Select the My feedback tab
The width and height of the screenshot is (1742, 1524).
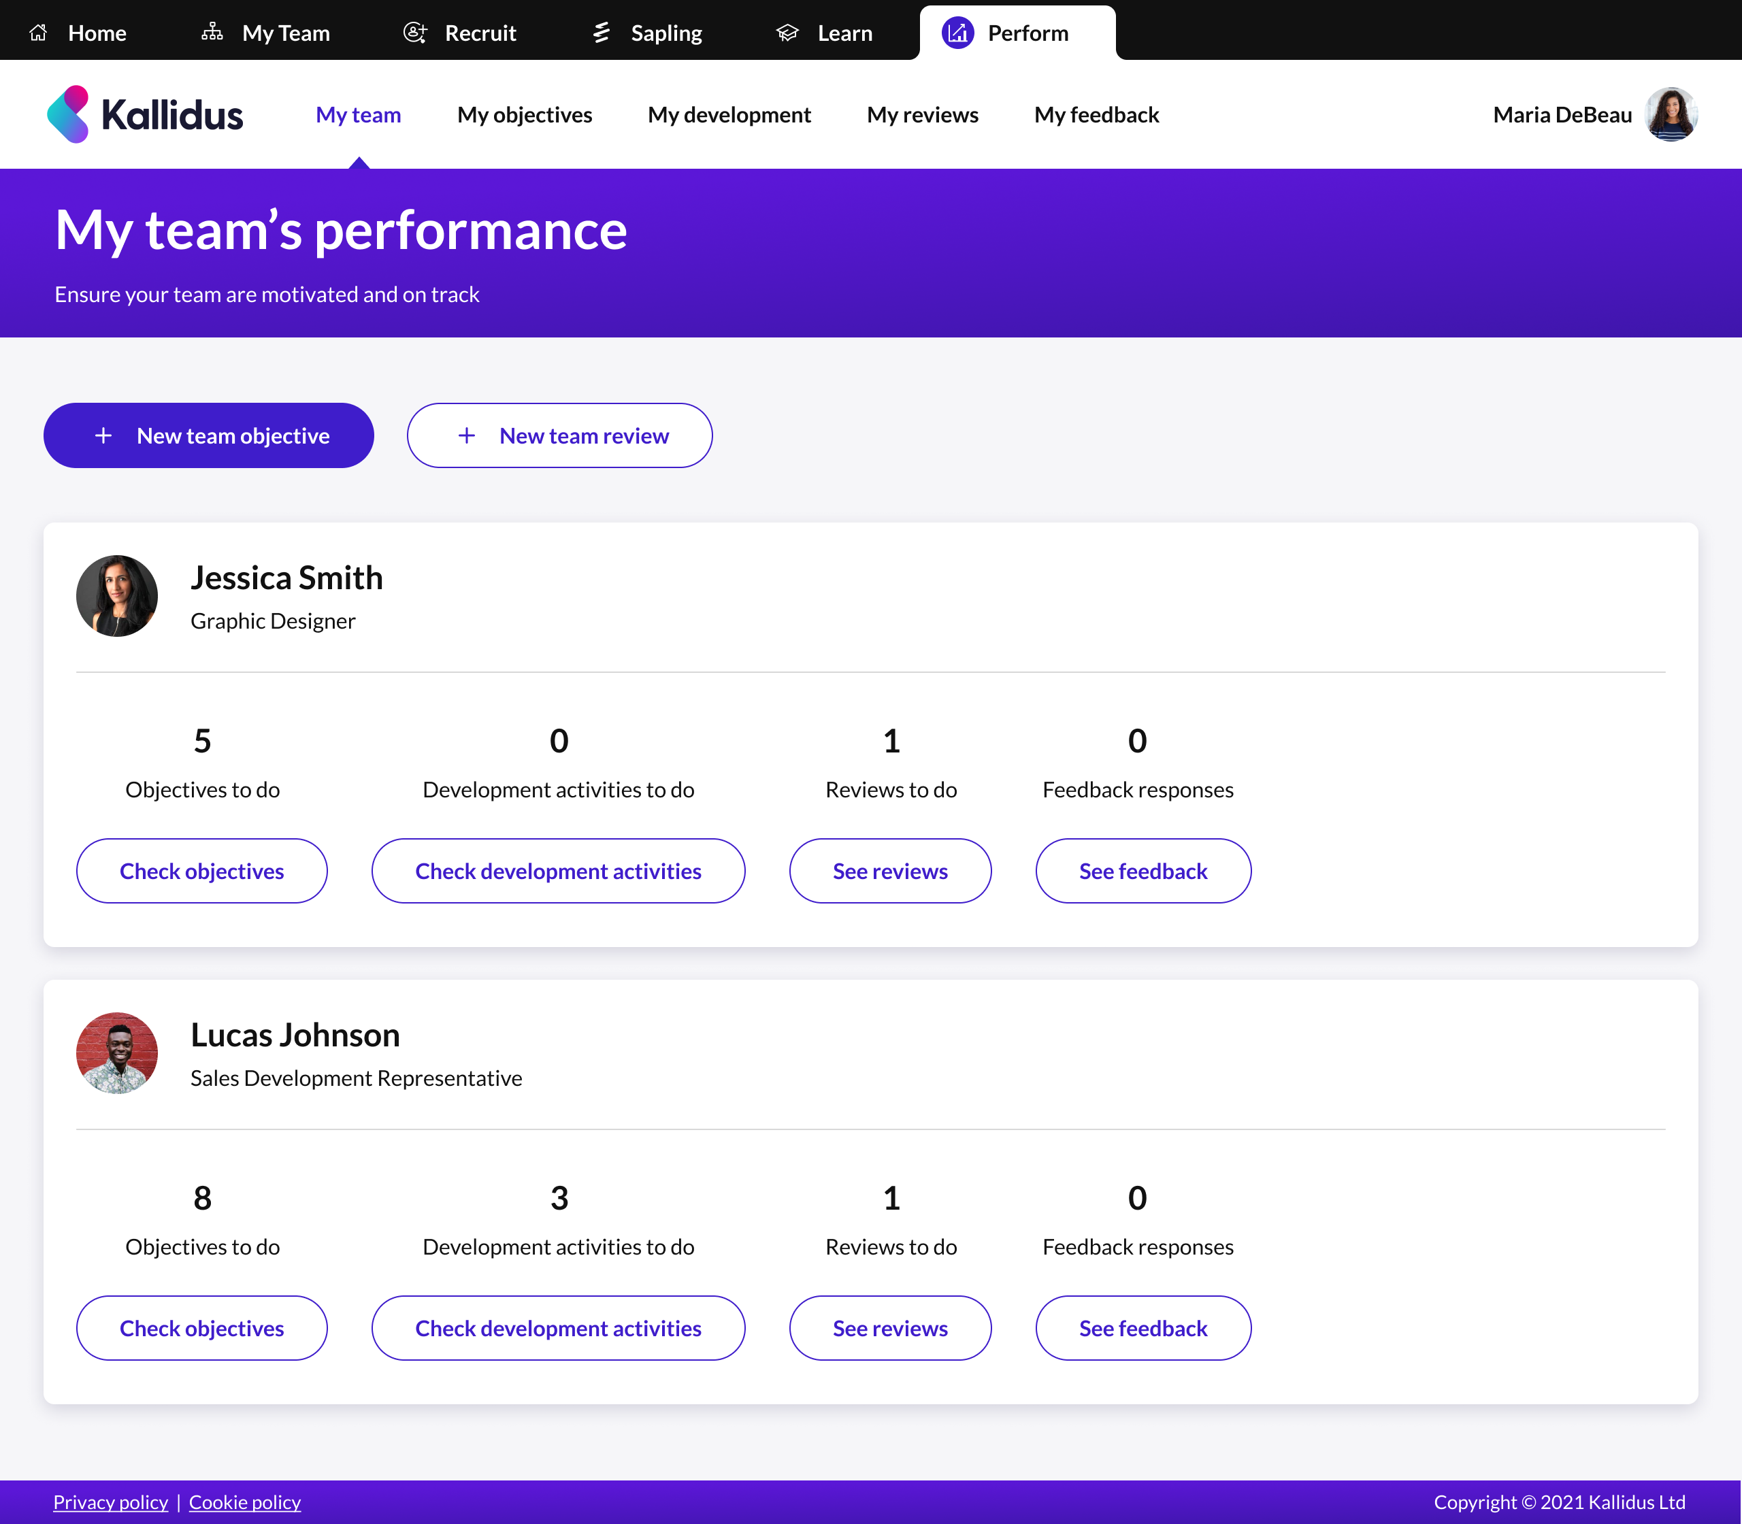coord(1096,114)
